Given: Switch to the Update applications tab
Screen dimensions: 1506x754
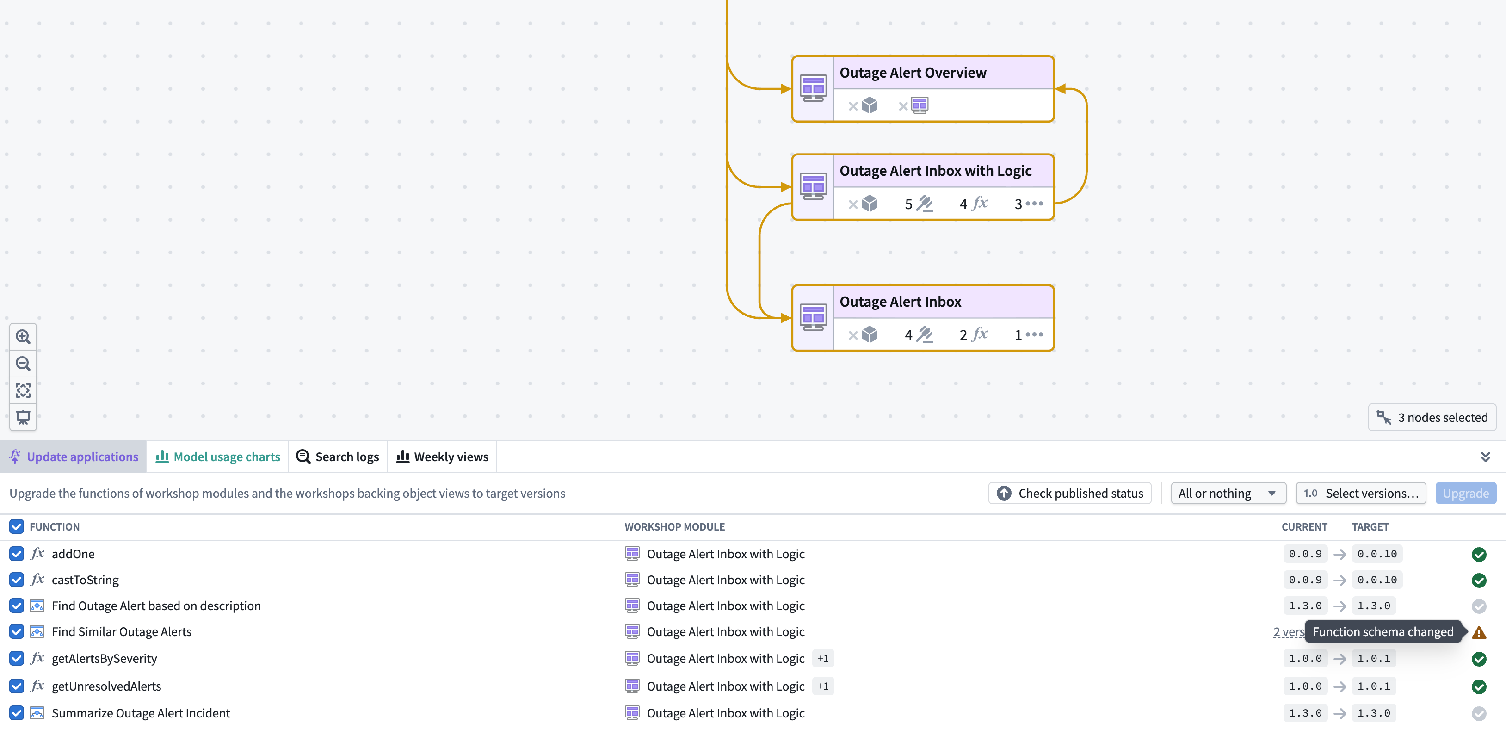Looking at the screenshot, I should [74, 457].
